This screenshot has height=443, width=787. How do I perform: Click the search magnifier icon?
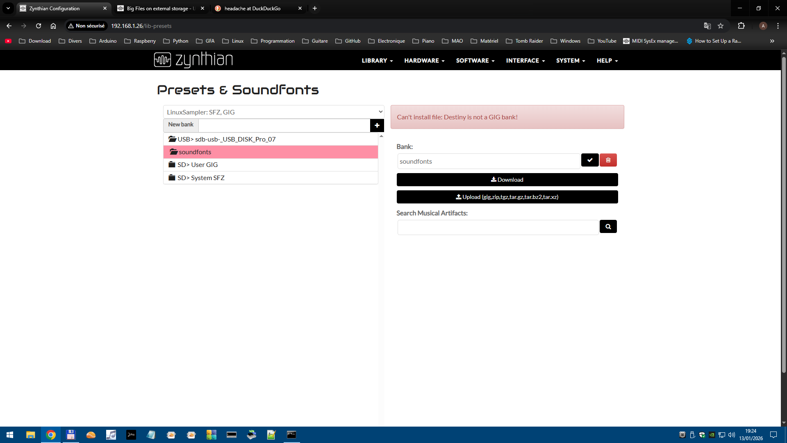608,227
